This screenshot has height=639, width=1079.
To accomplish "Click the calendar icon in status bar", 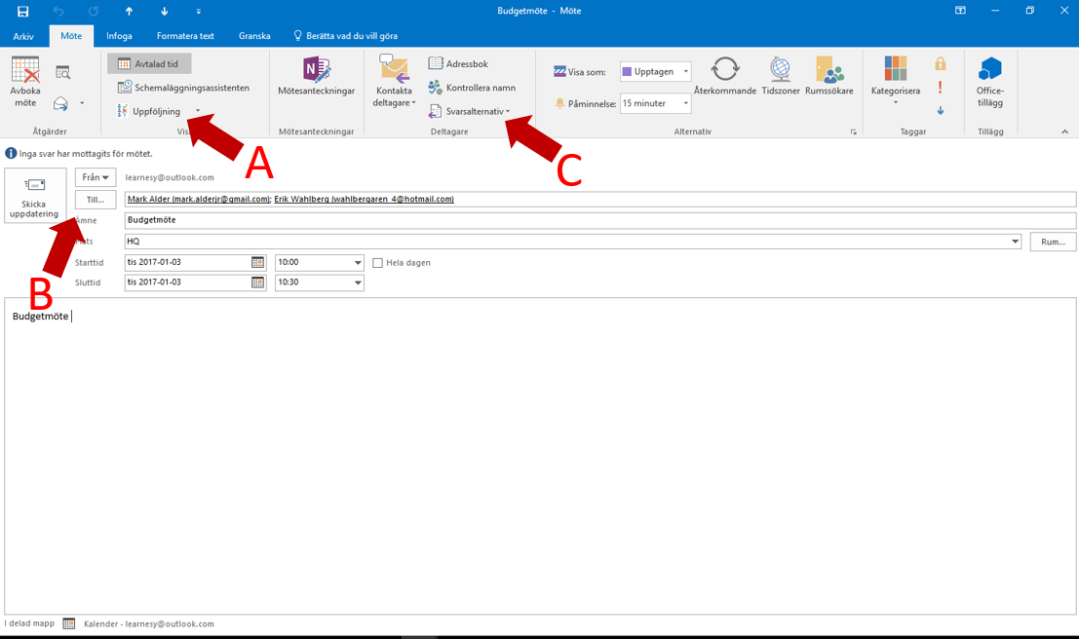I will tap(69, 623).
